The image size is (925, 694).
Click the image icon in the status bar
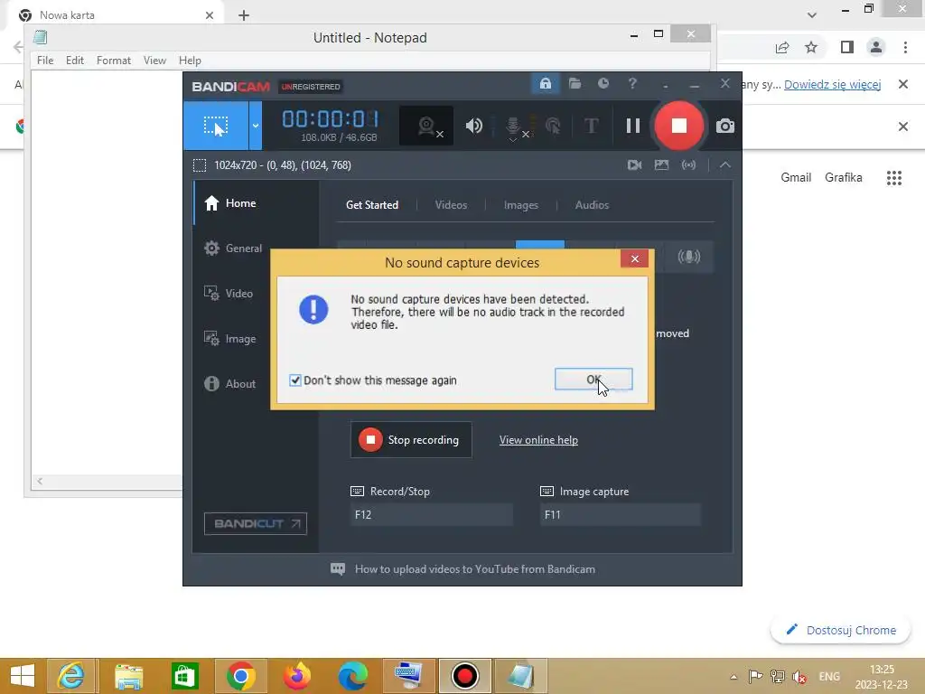[x=661, y=165]
